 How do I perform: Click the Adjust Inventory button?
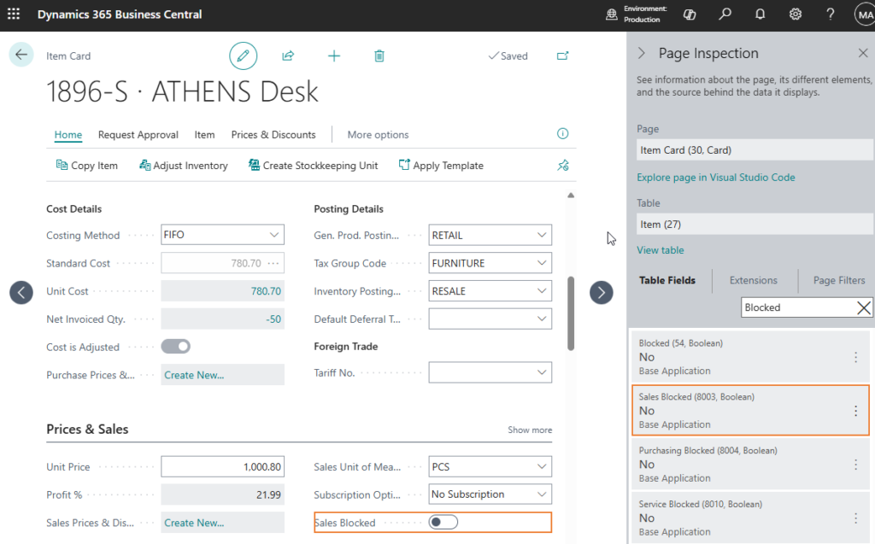(x=184, y=166)
